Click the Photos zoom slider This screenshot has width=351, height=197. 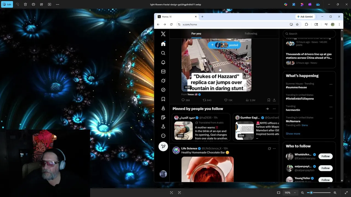319,193
